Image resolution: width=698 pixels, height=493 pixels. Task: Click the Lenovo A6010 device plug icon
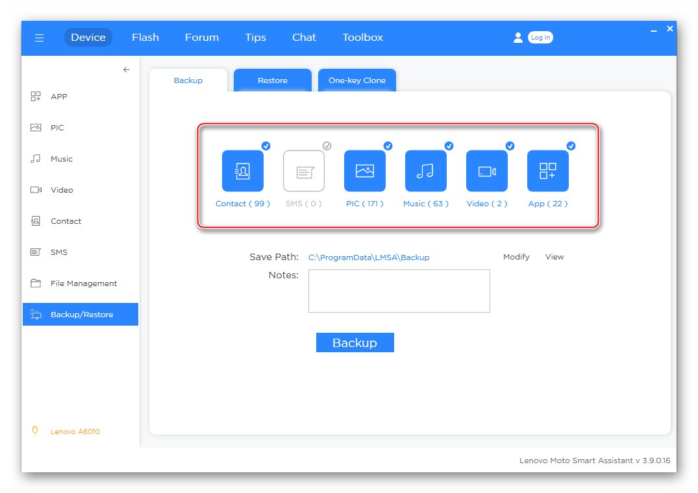click(x=35, y=431)
